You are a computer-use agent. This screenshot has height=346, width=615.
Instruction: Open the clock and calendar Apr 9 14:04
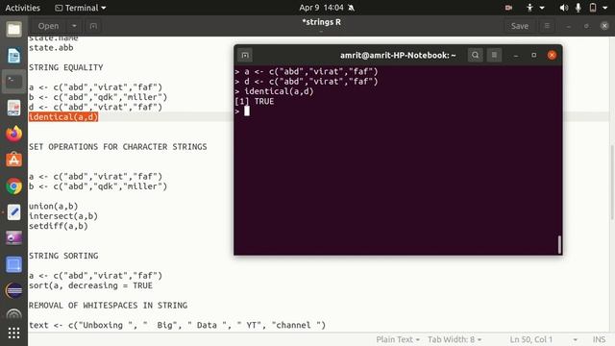click(321, 8)
